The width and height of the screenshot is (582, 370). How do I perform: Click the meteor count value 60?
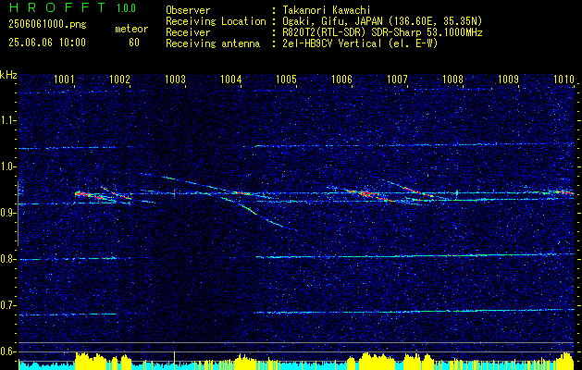point(134,43)
